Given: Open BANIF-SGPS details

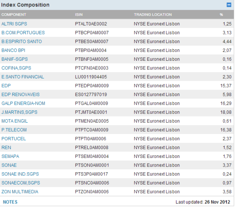Looking at the screenshot, I should click(x=14, y=59).
